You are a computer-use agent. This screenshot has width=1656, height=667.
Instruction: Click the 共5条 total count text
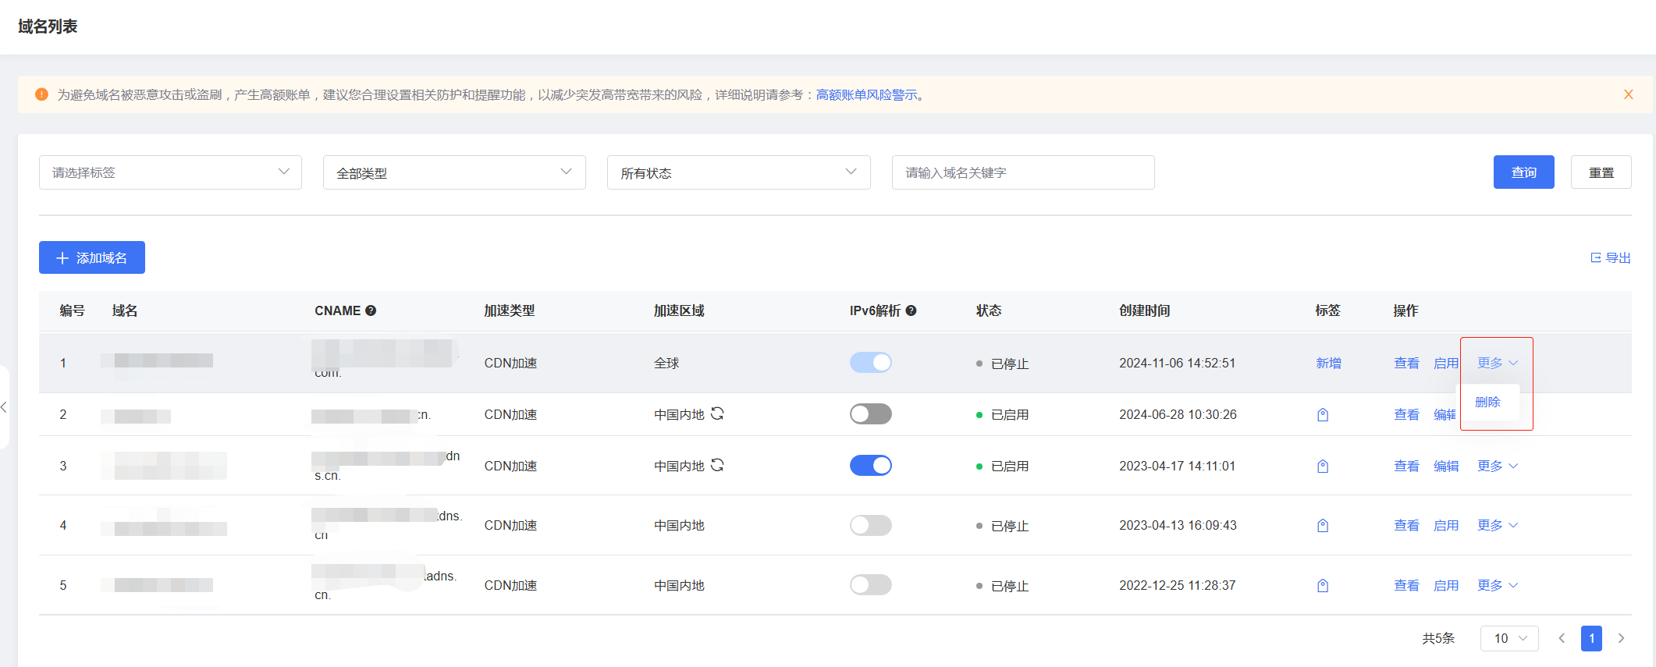coord(1438,638)
